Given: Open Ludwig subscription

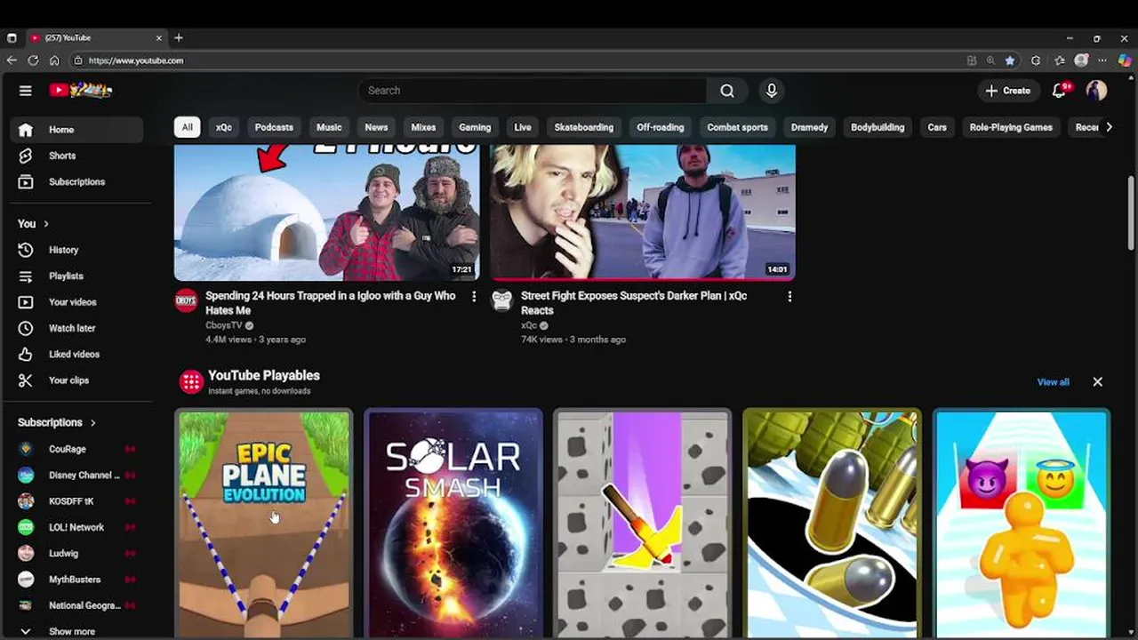Looking at the screenshot, I should click(76, 553).
